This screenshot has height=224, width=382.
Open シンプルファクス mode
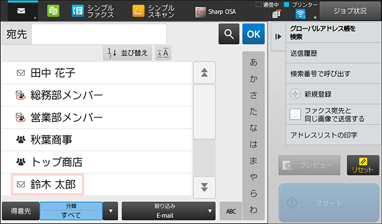tap(93, 11)
